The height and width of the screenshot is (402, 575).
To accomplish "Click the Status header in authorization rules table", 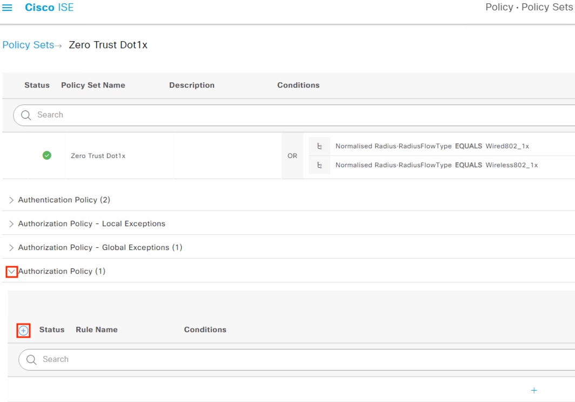I will (52, 329).
